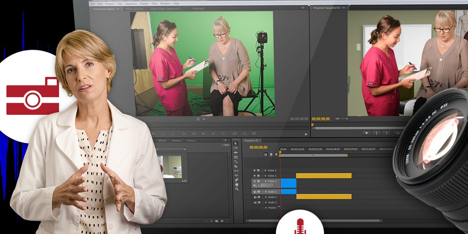This screenshot has height=234, width=468.
Task: Click the Program monitor scrub bar
Action: click(359, 128)
